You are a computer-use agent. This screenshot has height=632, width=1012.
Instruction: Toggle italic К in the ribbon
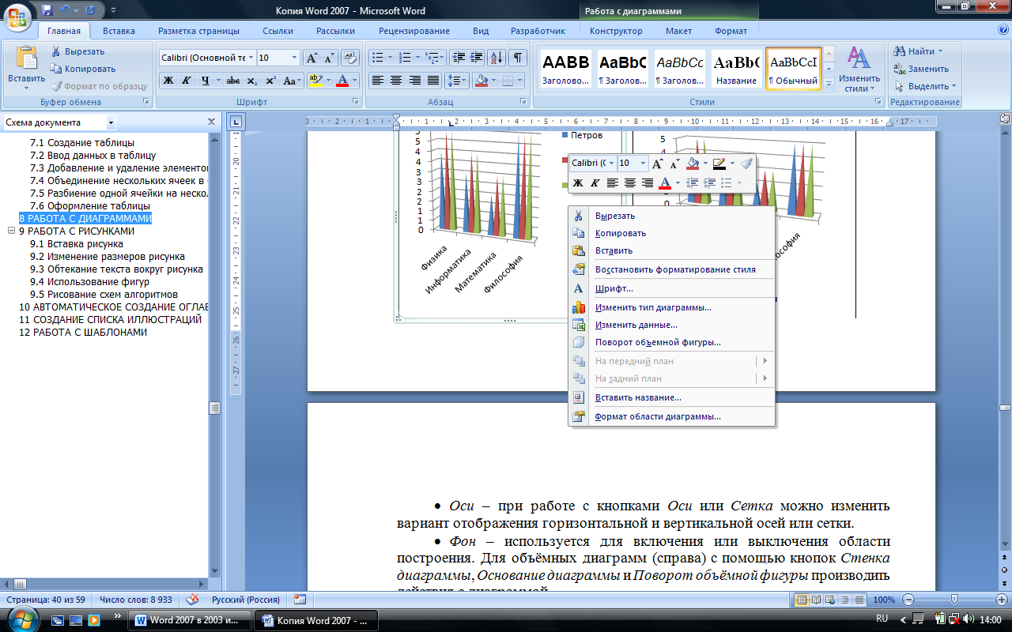tap(186, 81)
